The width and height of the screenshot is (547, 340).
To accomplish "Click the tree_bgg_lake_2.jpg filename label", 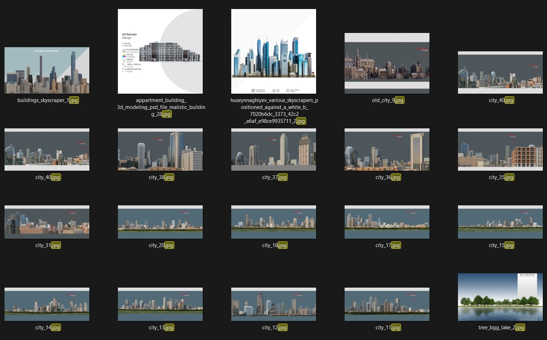I will (x=501, y=328).
